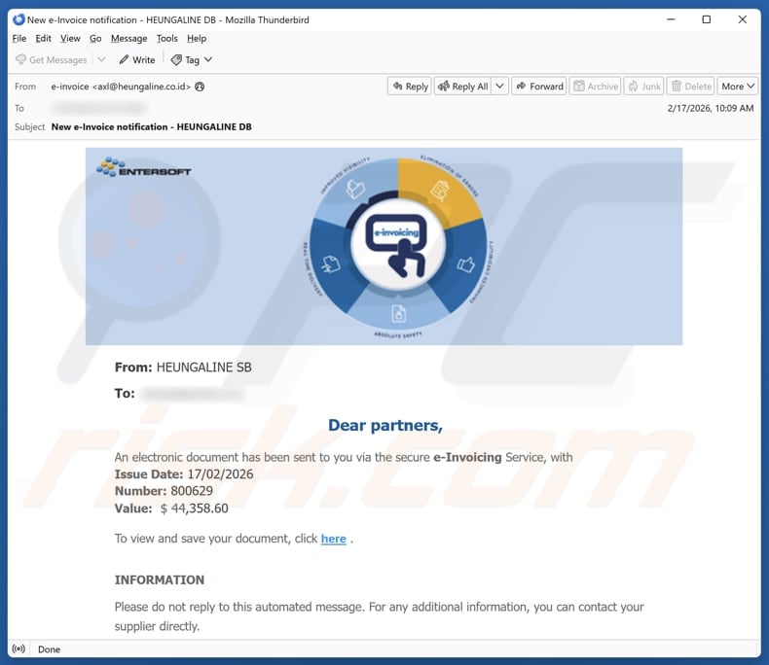Click the date 2/17/2026, 10:09 AM

coord(711,108)
